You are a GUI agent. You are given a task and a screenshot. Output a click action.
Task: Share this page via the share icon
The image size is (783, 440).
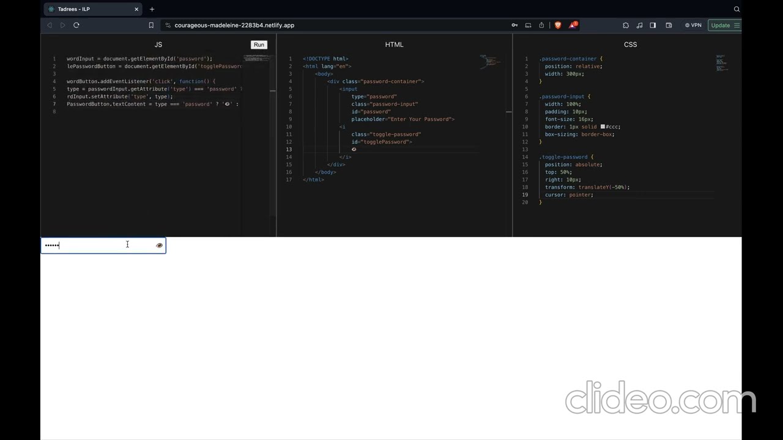541,25
